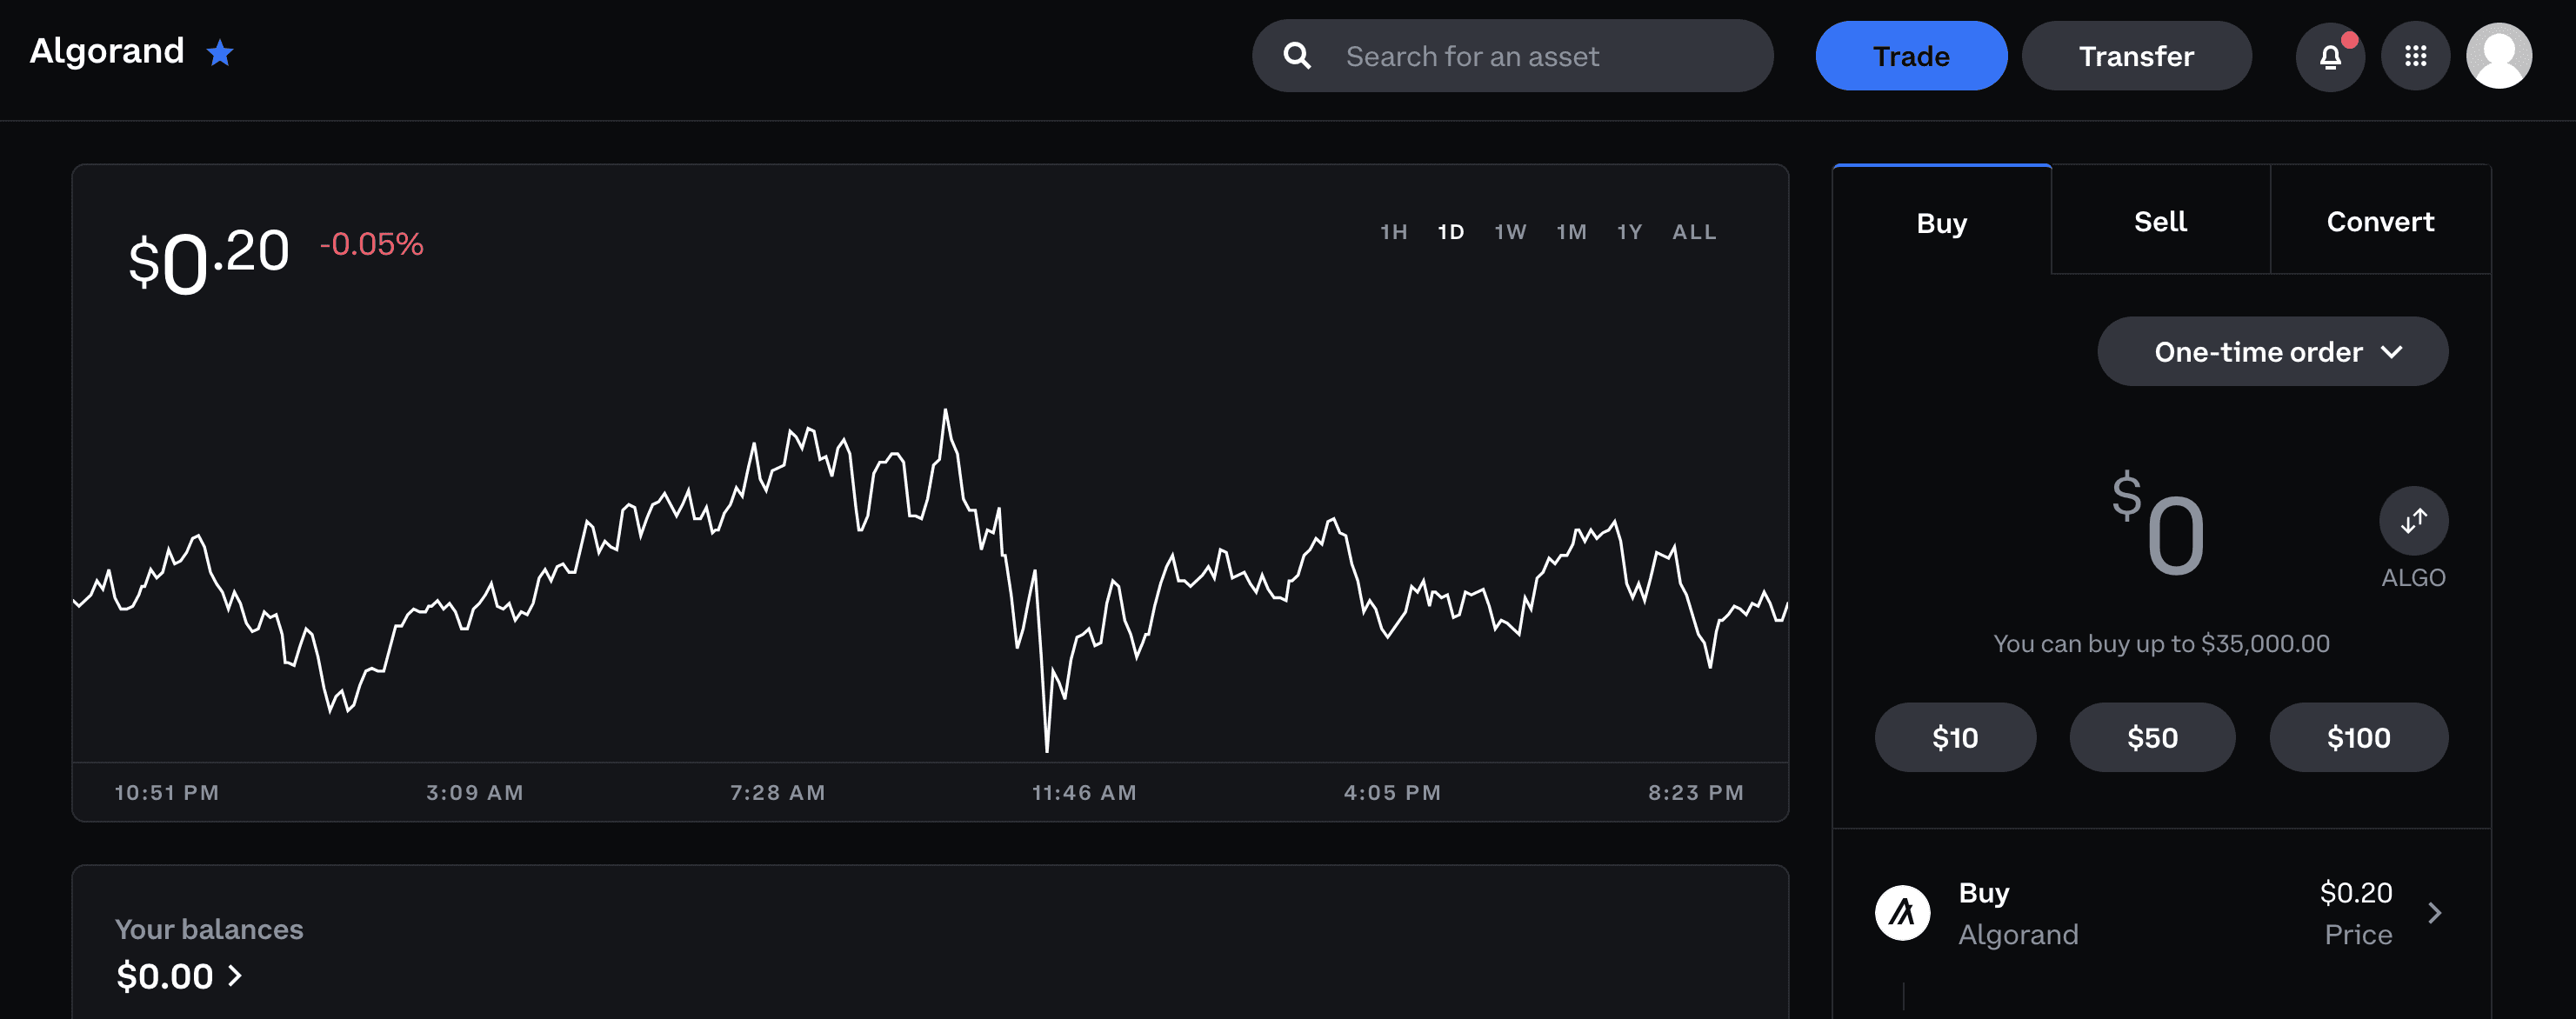The width and height of the screenshot is (2576, 1019).
Task: Click the Algorand page title
Action: click(x=107, y=51)
